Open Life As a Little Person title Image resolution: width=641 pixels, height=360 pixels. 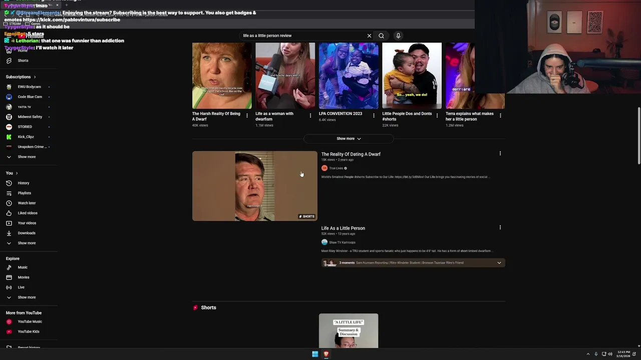click(343, 228)
